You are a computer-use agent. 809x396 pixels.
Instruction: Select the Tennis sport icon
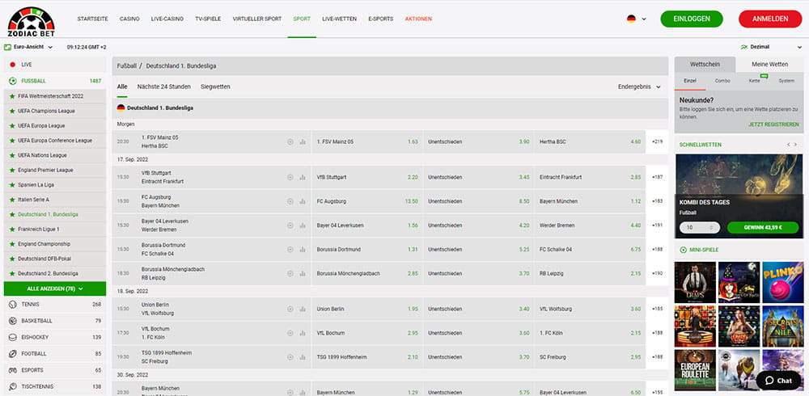12,304
